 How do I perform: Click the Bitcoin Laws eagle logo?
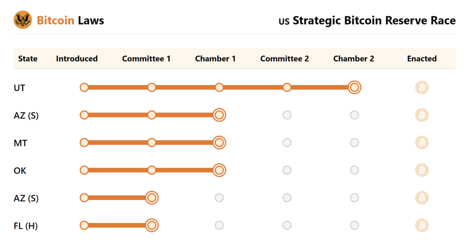coord(23,20)
